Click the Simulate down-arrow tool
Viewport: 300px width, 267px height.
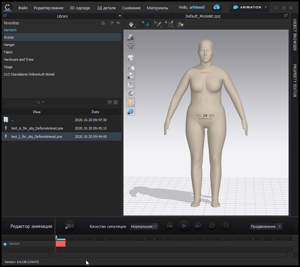[x=131, y=24]
